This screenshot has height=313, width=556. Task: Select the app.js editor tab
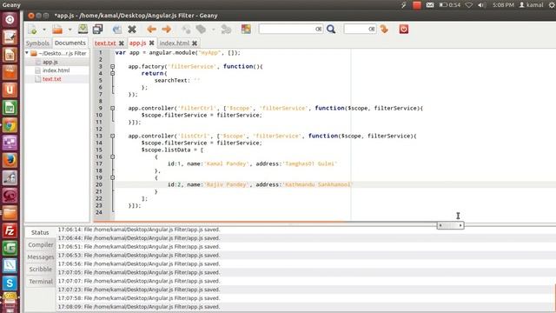pyautogui.click(x=137, y=43)
